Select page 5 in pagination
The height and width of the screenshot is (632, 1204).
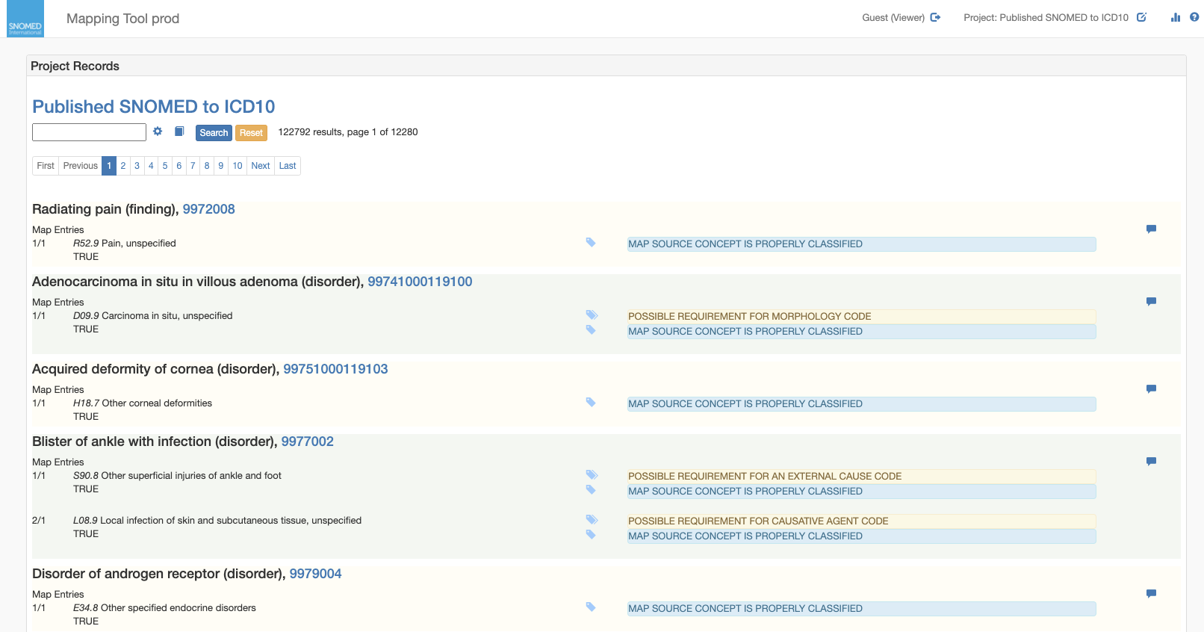[165, 166]
